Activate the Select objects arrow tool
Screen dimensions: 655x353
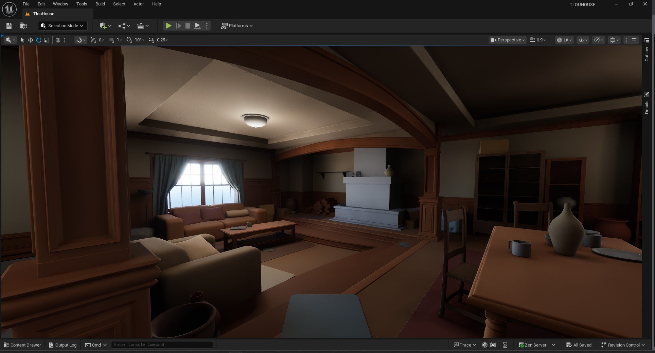tap(22, 40)
